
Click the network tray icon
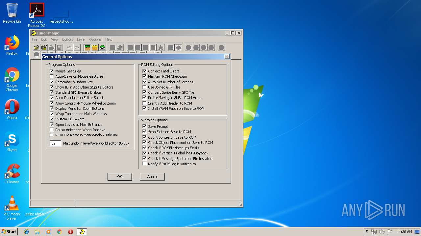point(374,232)
